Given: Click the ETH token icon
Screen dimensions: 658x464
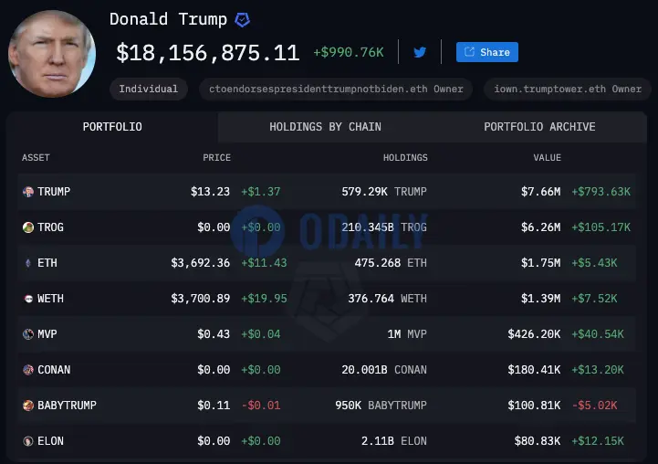Looking at the screenshot, I should click(x=28, y=263).
